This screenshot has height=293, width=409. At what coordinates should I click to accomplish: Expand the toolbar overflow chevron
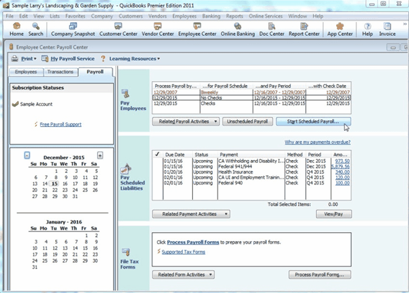405,24
